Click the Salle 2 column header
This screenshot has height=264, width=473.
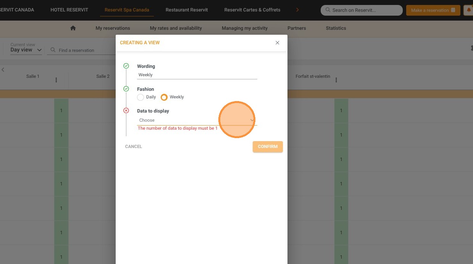[103, 76]
